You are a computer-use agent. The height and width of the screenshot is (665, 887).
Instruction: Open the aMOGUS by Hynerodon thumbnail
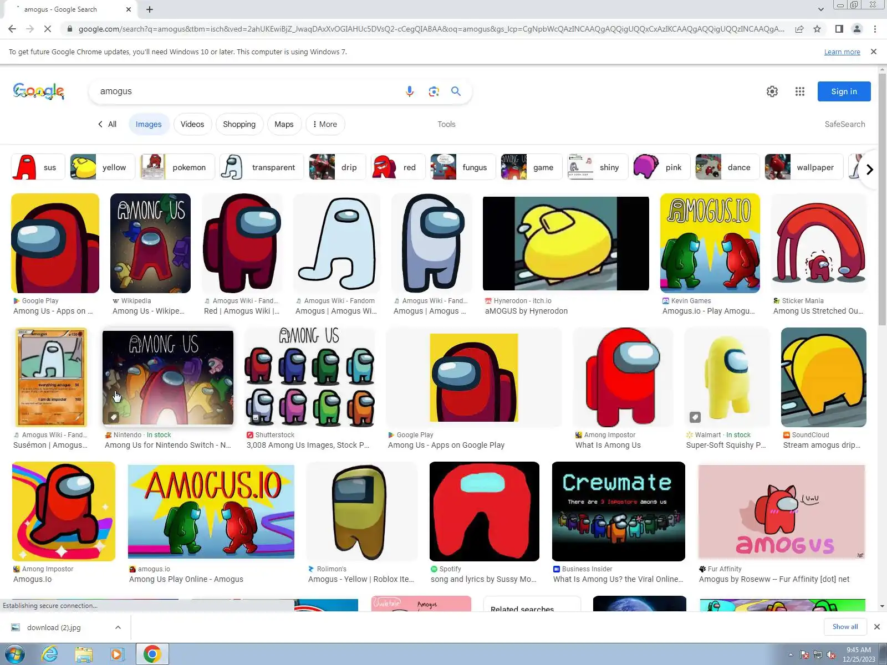click(566, 243)
